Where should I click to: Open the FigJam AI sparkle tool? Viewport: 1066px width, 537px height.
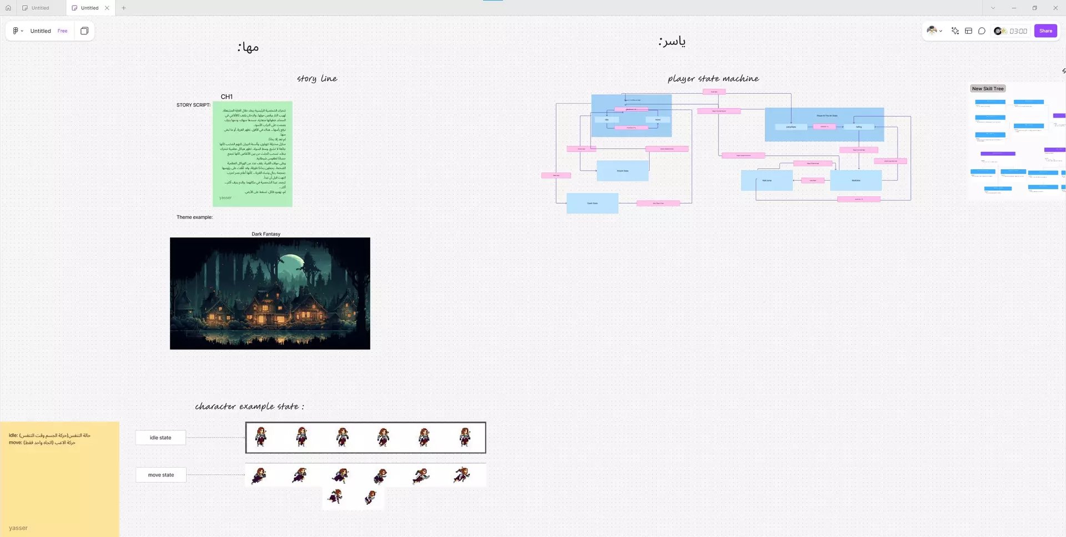coord(955,31)
